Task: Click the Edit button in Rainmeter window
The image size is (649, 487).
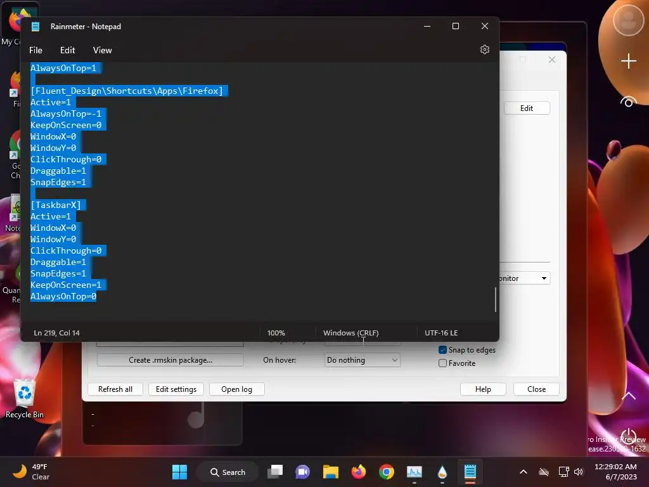Action: pos(527,108)
